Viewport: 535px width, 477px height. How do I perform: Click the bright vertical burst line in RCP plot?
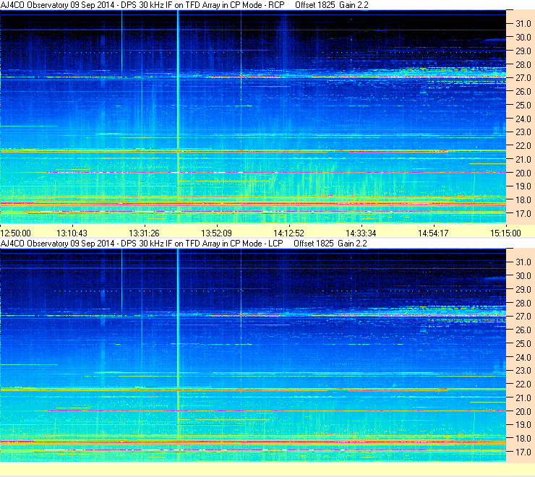click(x=178, y=116)
